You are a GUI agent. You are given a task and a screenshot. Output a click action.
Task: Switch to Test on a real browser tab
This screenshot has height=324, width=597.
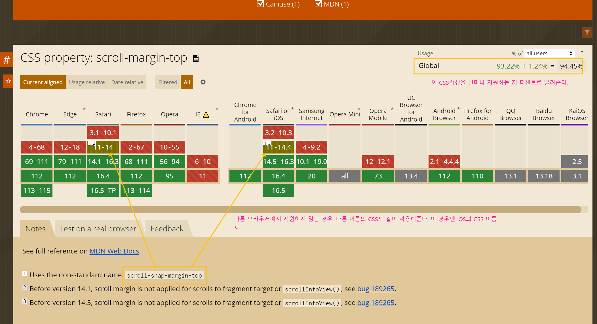coord(98,229)
